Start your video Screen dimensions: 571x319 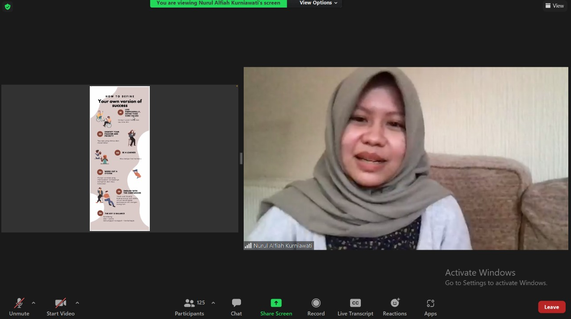(x=60, y=307)
